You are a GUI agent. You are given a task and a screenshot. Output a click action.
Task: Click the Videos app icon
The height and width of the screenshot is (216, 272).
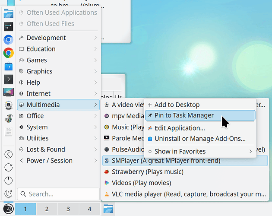[107, 183]
